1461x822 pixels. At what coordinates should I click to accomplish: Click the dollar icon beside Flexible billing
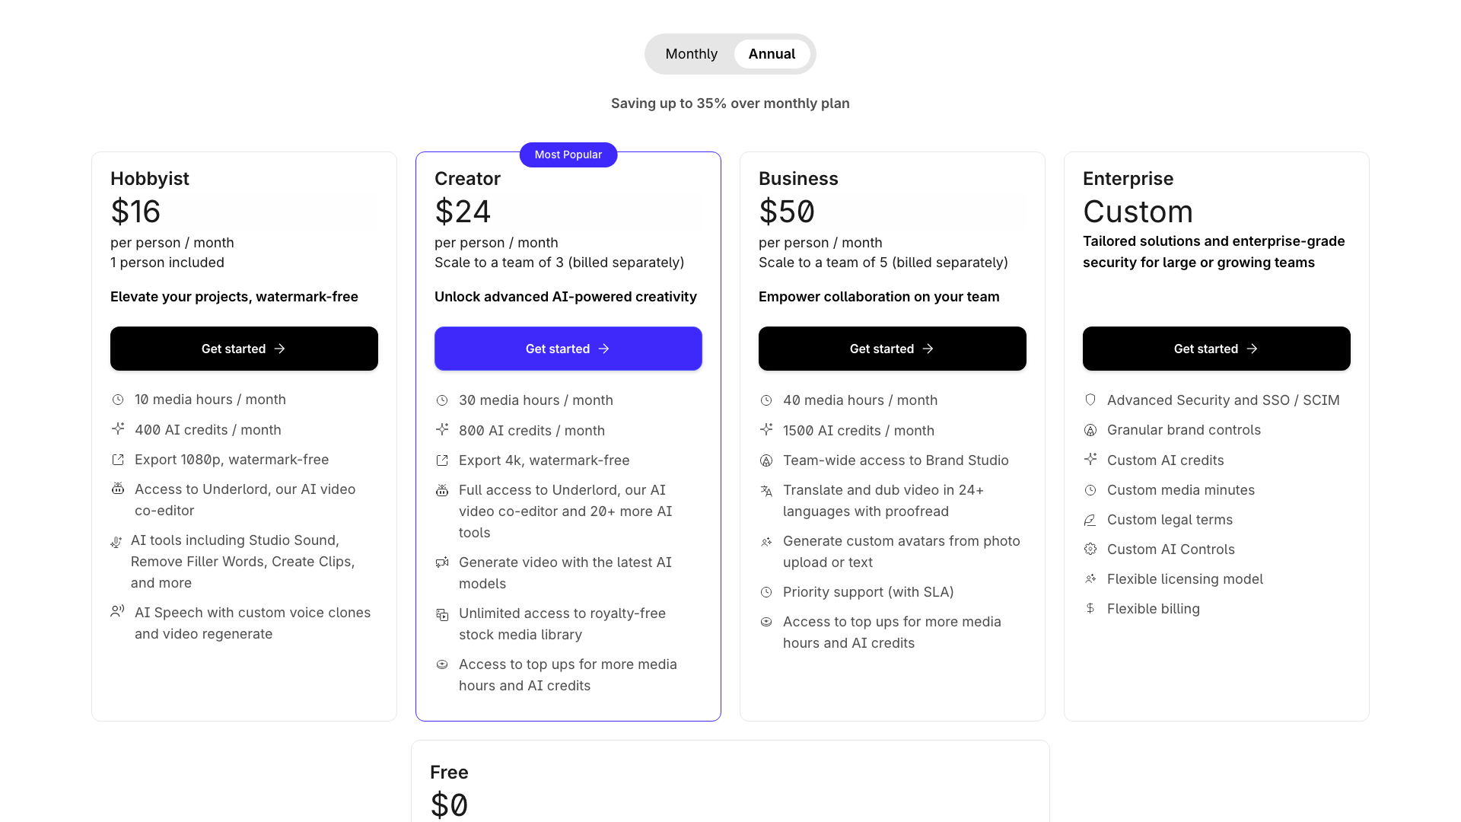pos(1090,608)
